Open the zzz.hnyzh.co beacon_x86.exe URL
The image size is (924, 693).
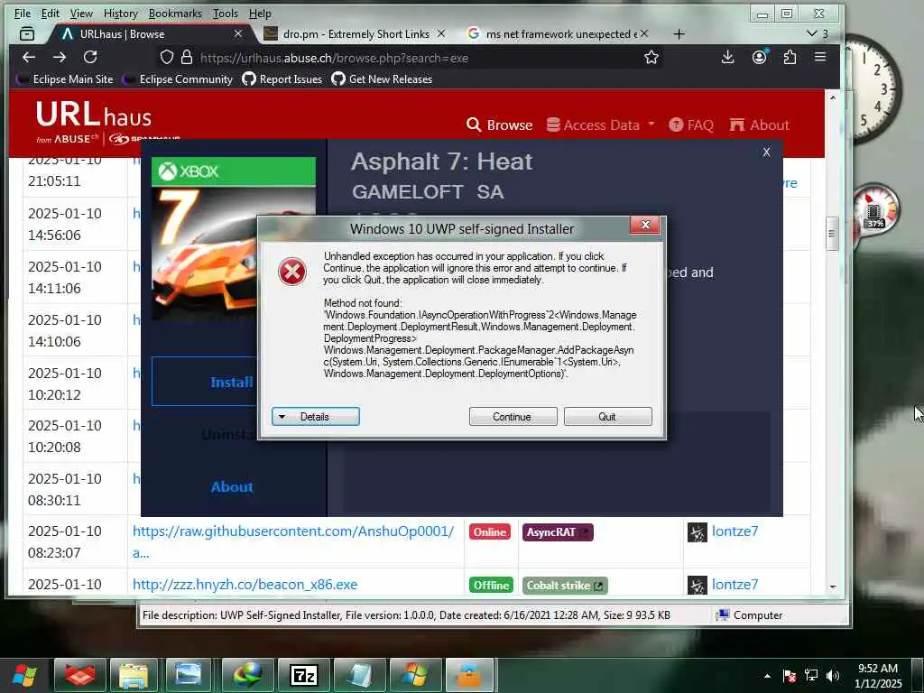[245, 584]
